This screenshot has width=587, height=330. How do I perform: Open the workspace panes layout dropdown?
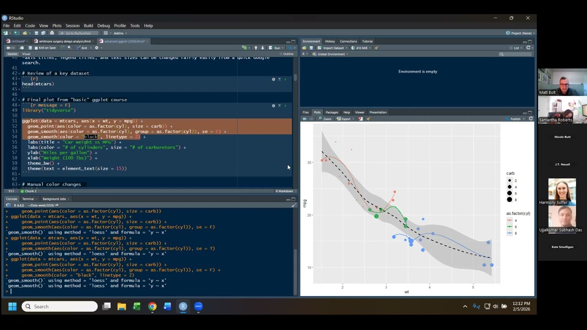(x=107, y=33)
